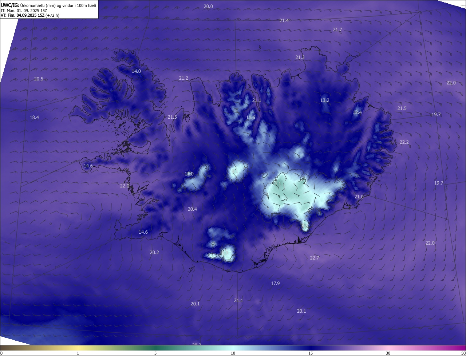Click the 13.2 value label
The height and width of the screenshot is (356, 466).
pyautogui.click(x=325, y=100)
